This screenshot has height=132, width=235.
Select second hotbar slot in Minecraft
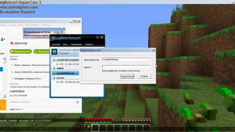click(95, 128)
